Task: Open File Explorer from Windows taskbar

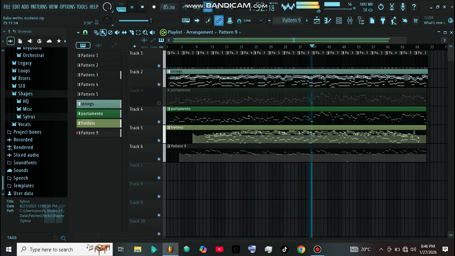Action: (x=138, y=249)
